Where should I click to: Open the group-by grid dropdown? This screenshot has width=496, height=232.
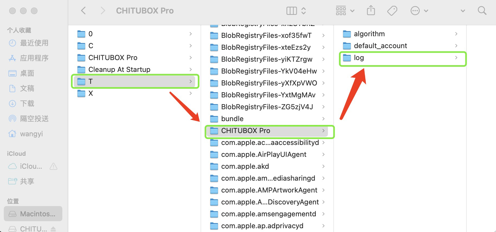pyautogui.click(x=345, y=11)
